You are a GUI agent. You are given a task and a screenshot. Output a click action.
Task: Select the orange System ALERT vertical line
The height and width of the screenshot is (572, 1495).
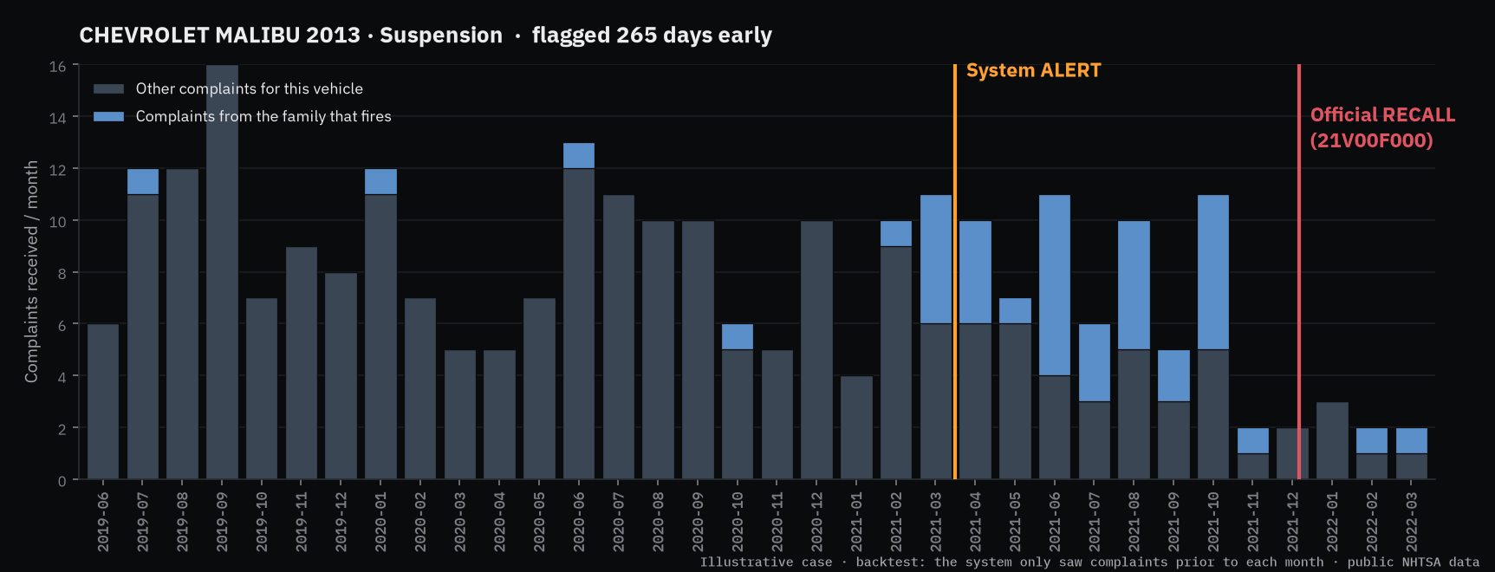954,271
